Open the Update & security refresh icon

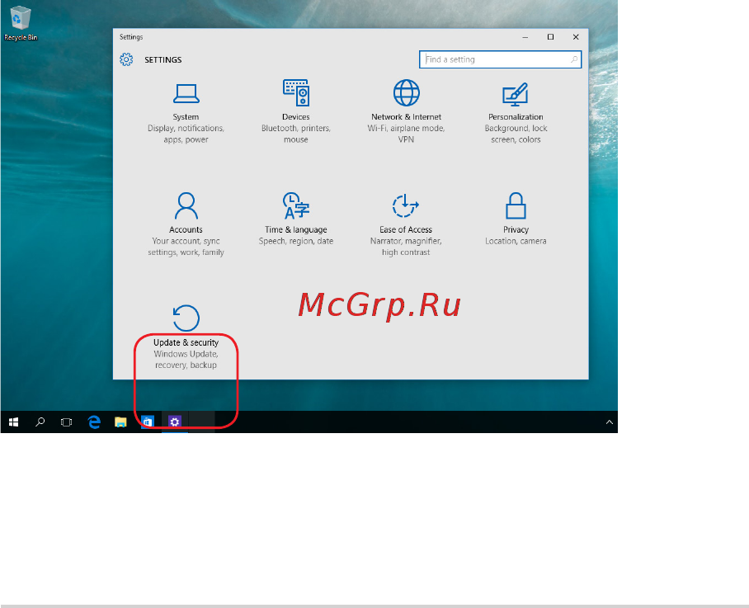pyautogui.click(x=186, y=318)
